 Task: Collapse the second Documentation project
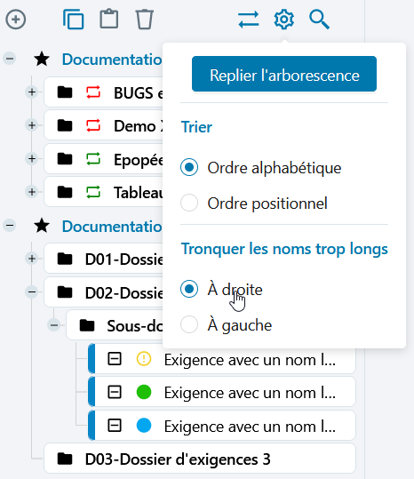(x=10, y=226)
